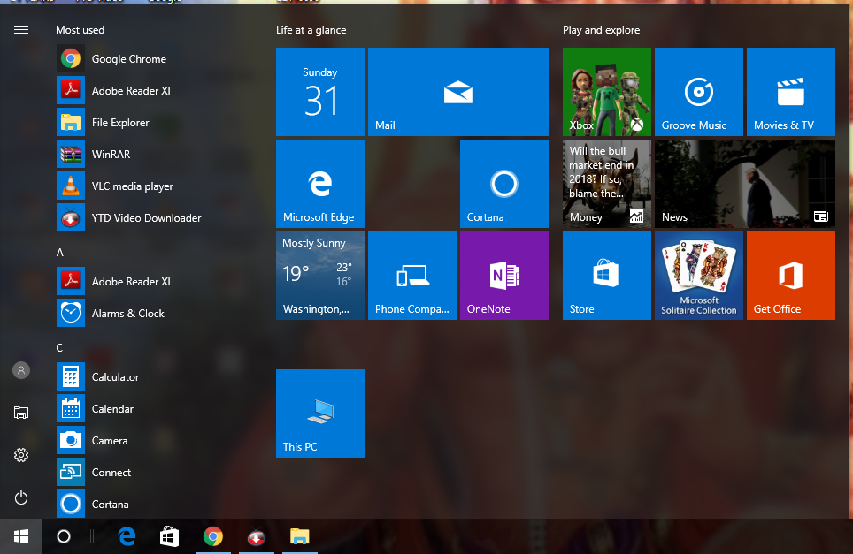Open the Store tile

point(606,276)
